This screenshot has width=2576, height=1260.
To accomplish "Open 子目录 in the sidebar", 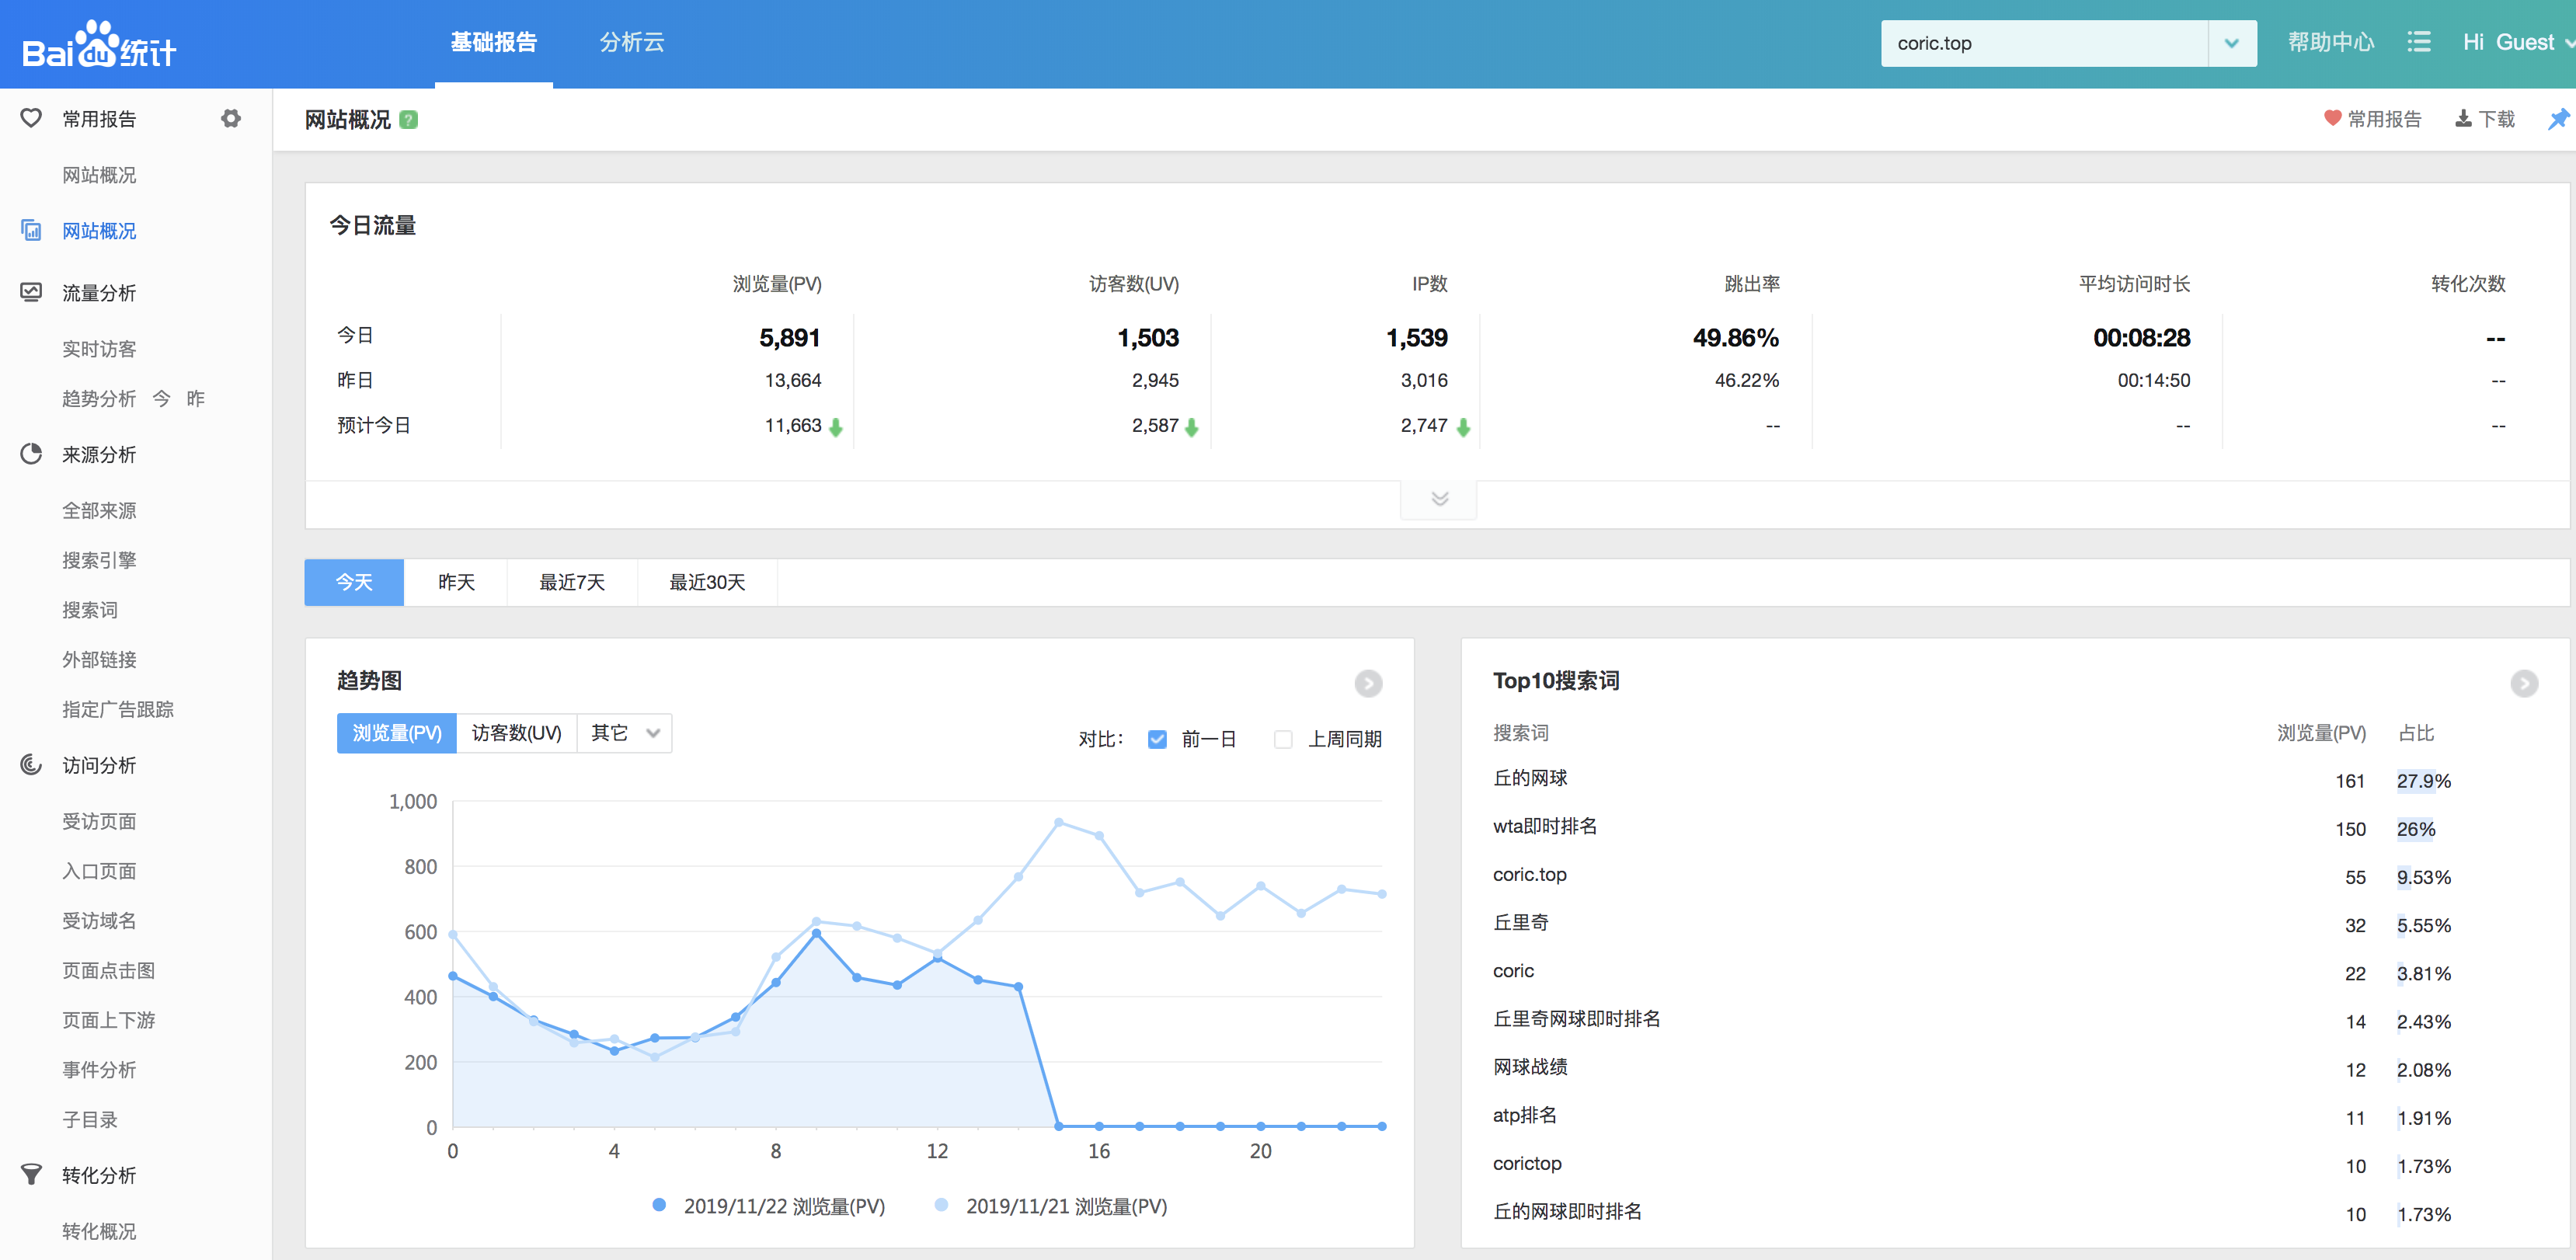I will click(90, 1119).
